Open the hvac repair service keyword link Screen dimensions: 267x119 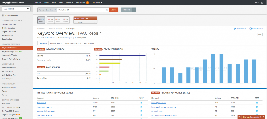pyautogui.click(x=159, y=103)
